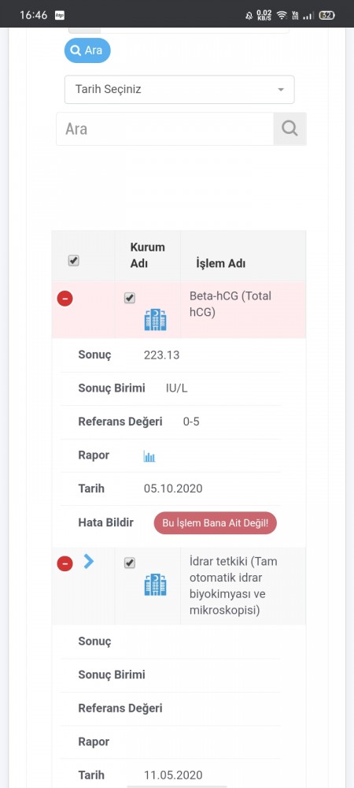Click Bu İşlem Bana Ait Değil! button
The height and width of the screenshot is (788, 354).
(x=215, y=522)
